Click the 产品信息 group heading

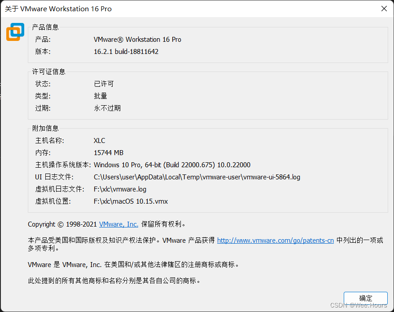click(45, 27)
